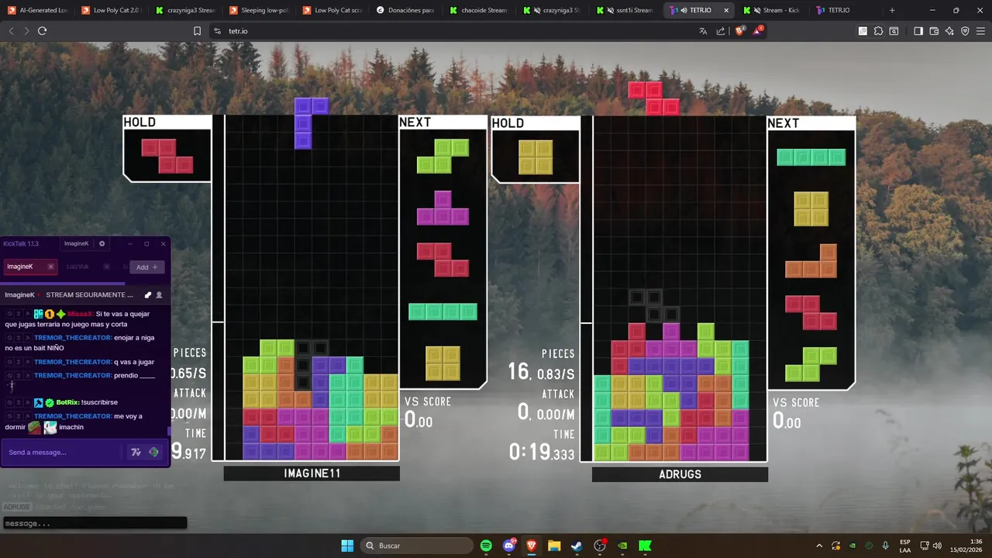Click the TETR.IO in-game message box
Screen dimensions: 992x558
pos(94,523)
